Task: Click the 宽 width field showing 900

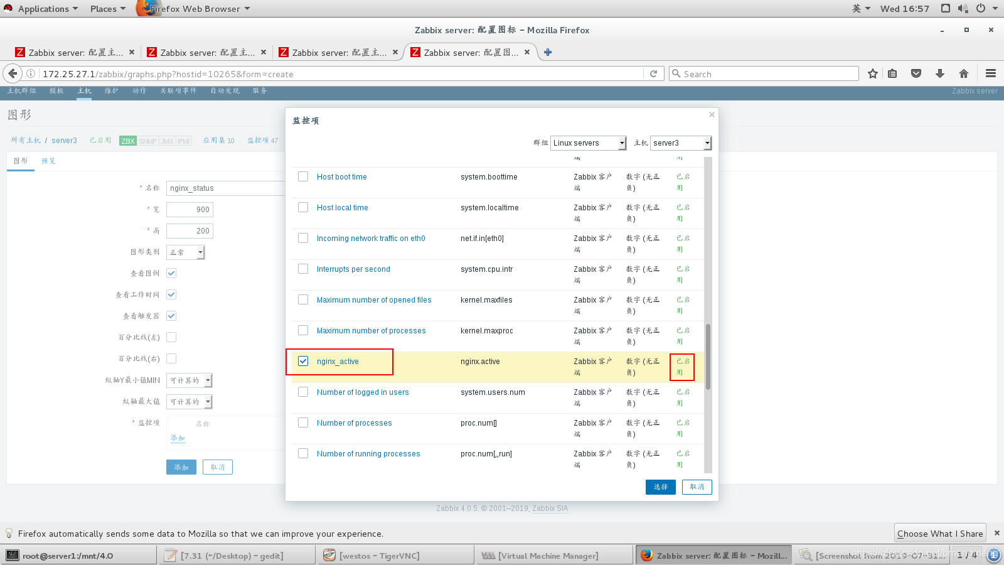Action: (190, 210)
